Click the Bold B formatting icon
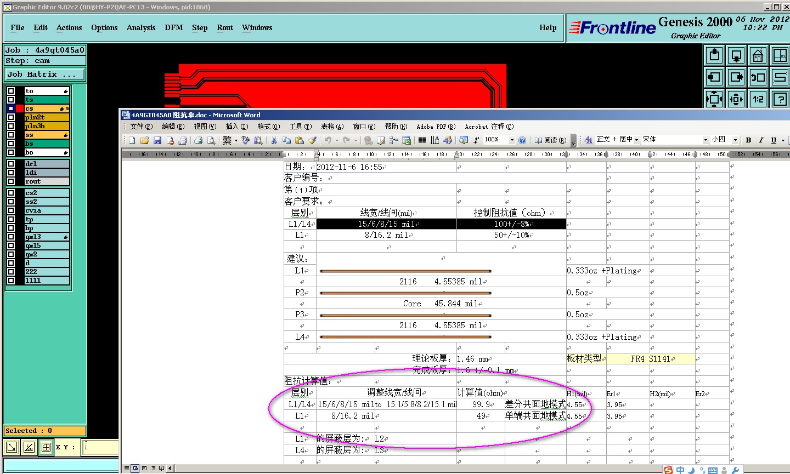The height and width of the screenshot is (474, 790). tap(748, 140)
